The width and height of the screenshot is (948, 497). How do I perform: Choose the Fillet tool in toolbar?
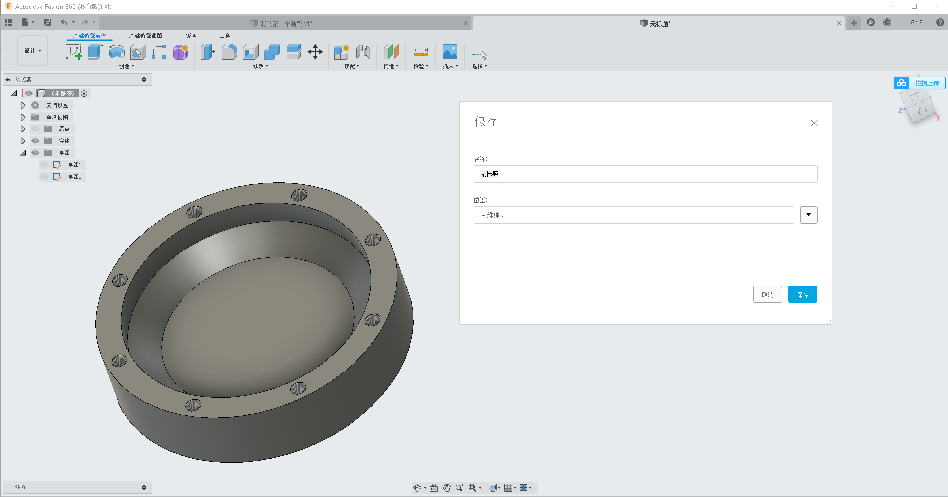point(229,52)
